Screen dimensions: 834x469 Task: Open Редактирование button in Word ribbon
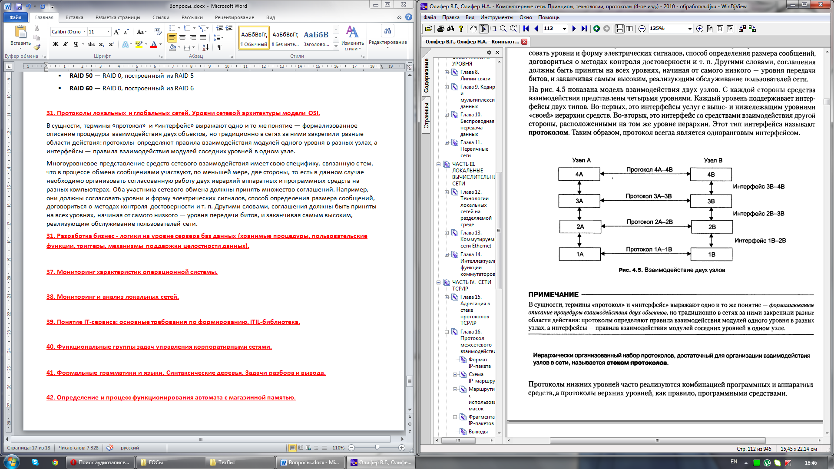(387, 37)
